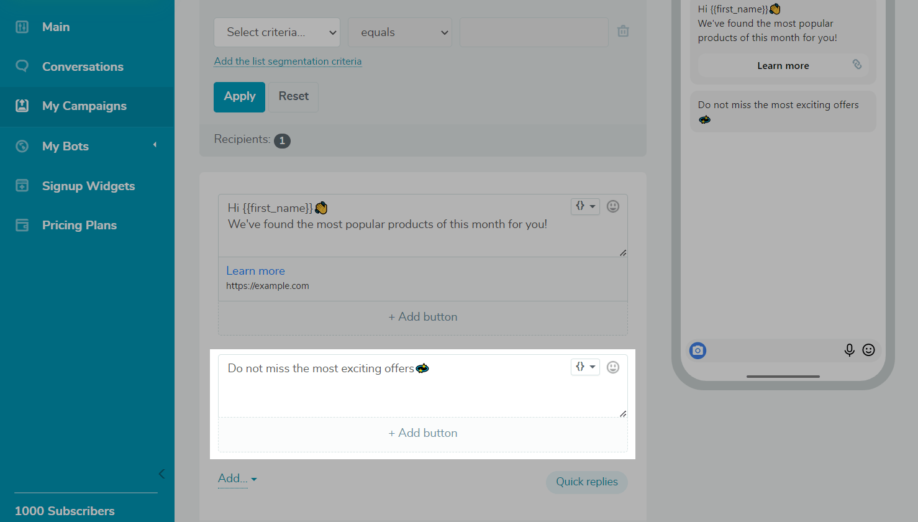Open variables dropdown in second message
This screenshot has width=918, height=522.
tap(585, 367)
